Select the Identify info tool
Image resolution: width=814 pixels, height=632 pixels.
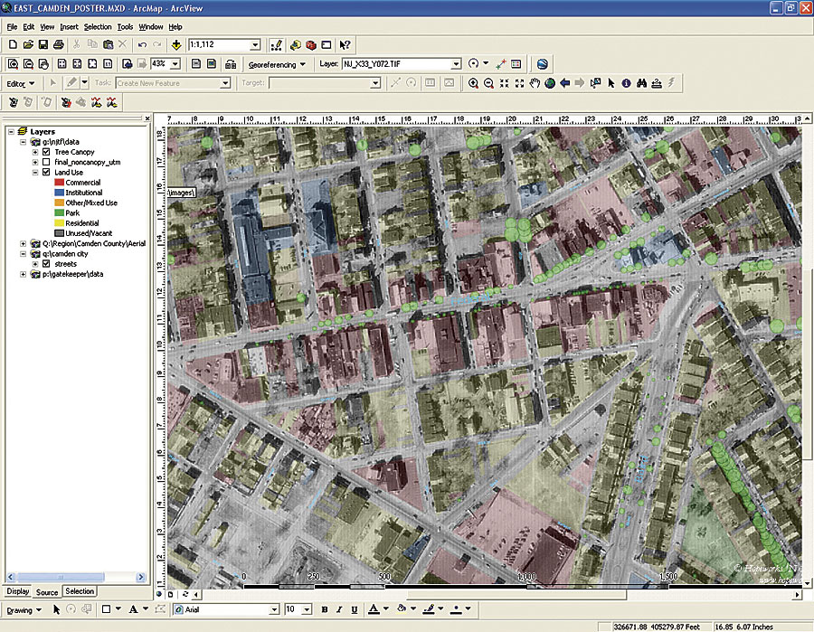pyautogui.click(x=626, y=83)
